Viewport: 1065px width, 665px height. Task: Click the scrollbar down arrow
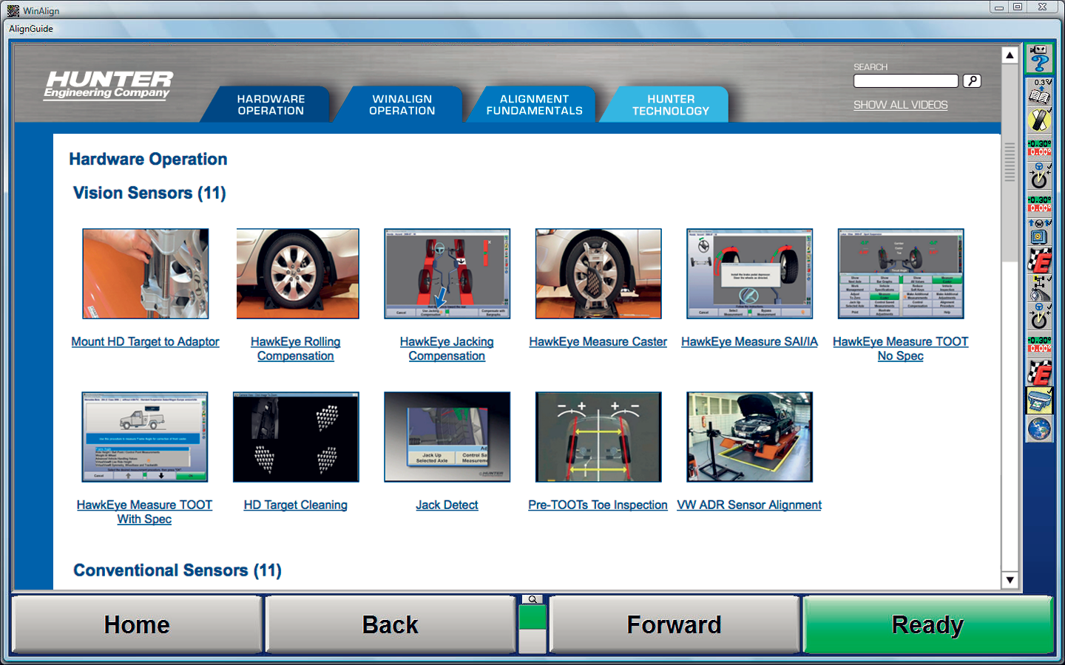[x=1010, y=581]
